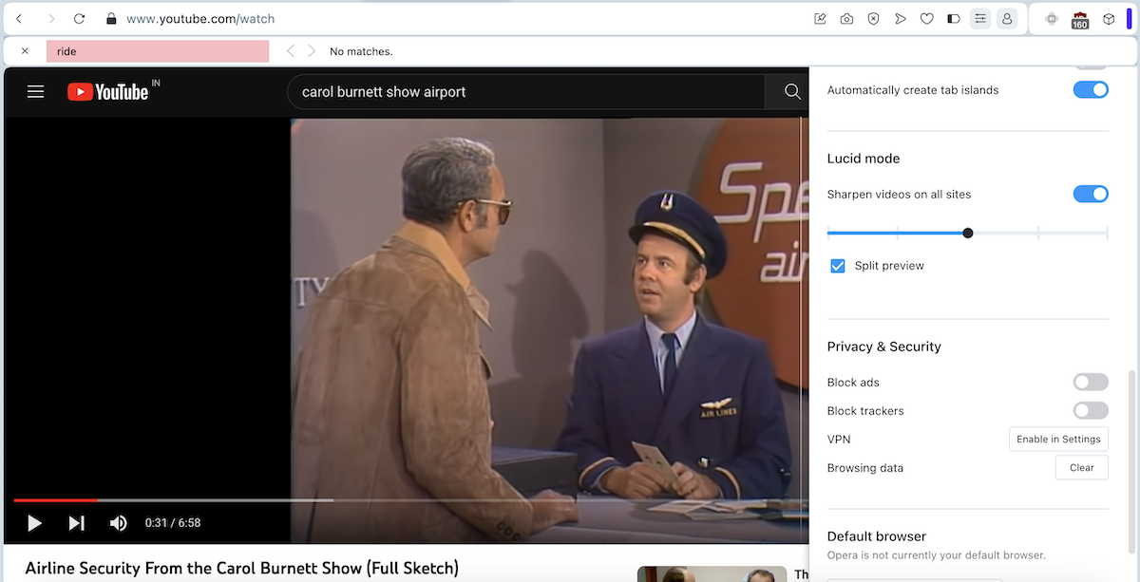Open the profile account icon
The height and width of the screenshot is (582, 1140).
(x=1007, y=19)
